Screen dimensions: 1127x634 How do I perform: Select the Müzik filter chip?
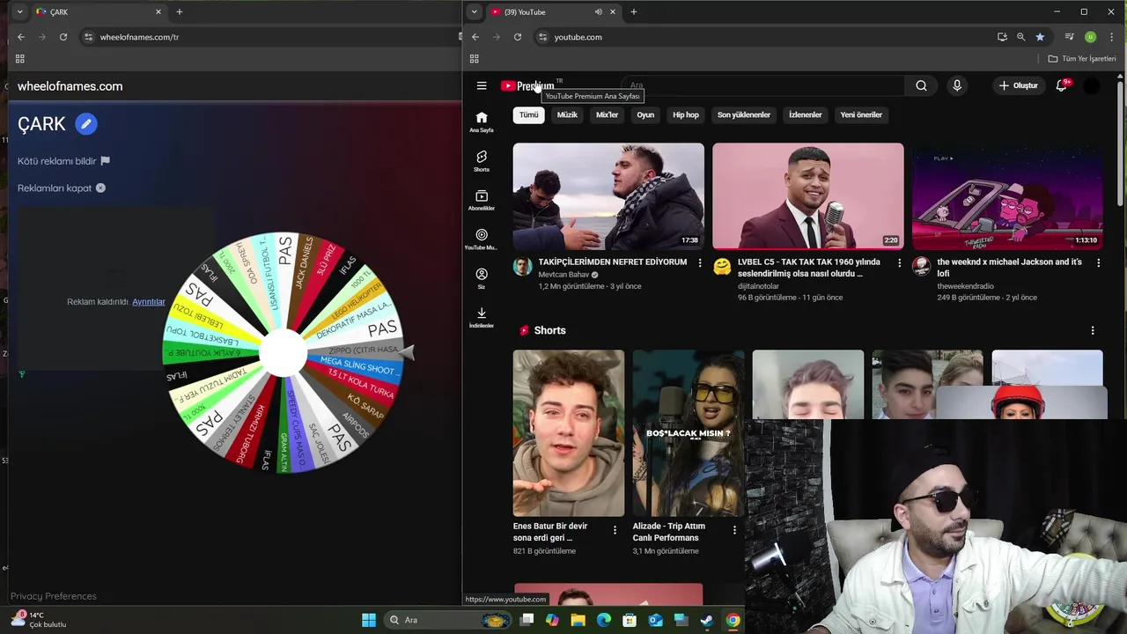[567, 114]
